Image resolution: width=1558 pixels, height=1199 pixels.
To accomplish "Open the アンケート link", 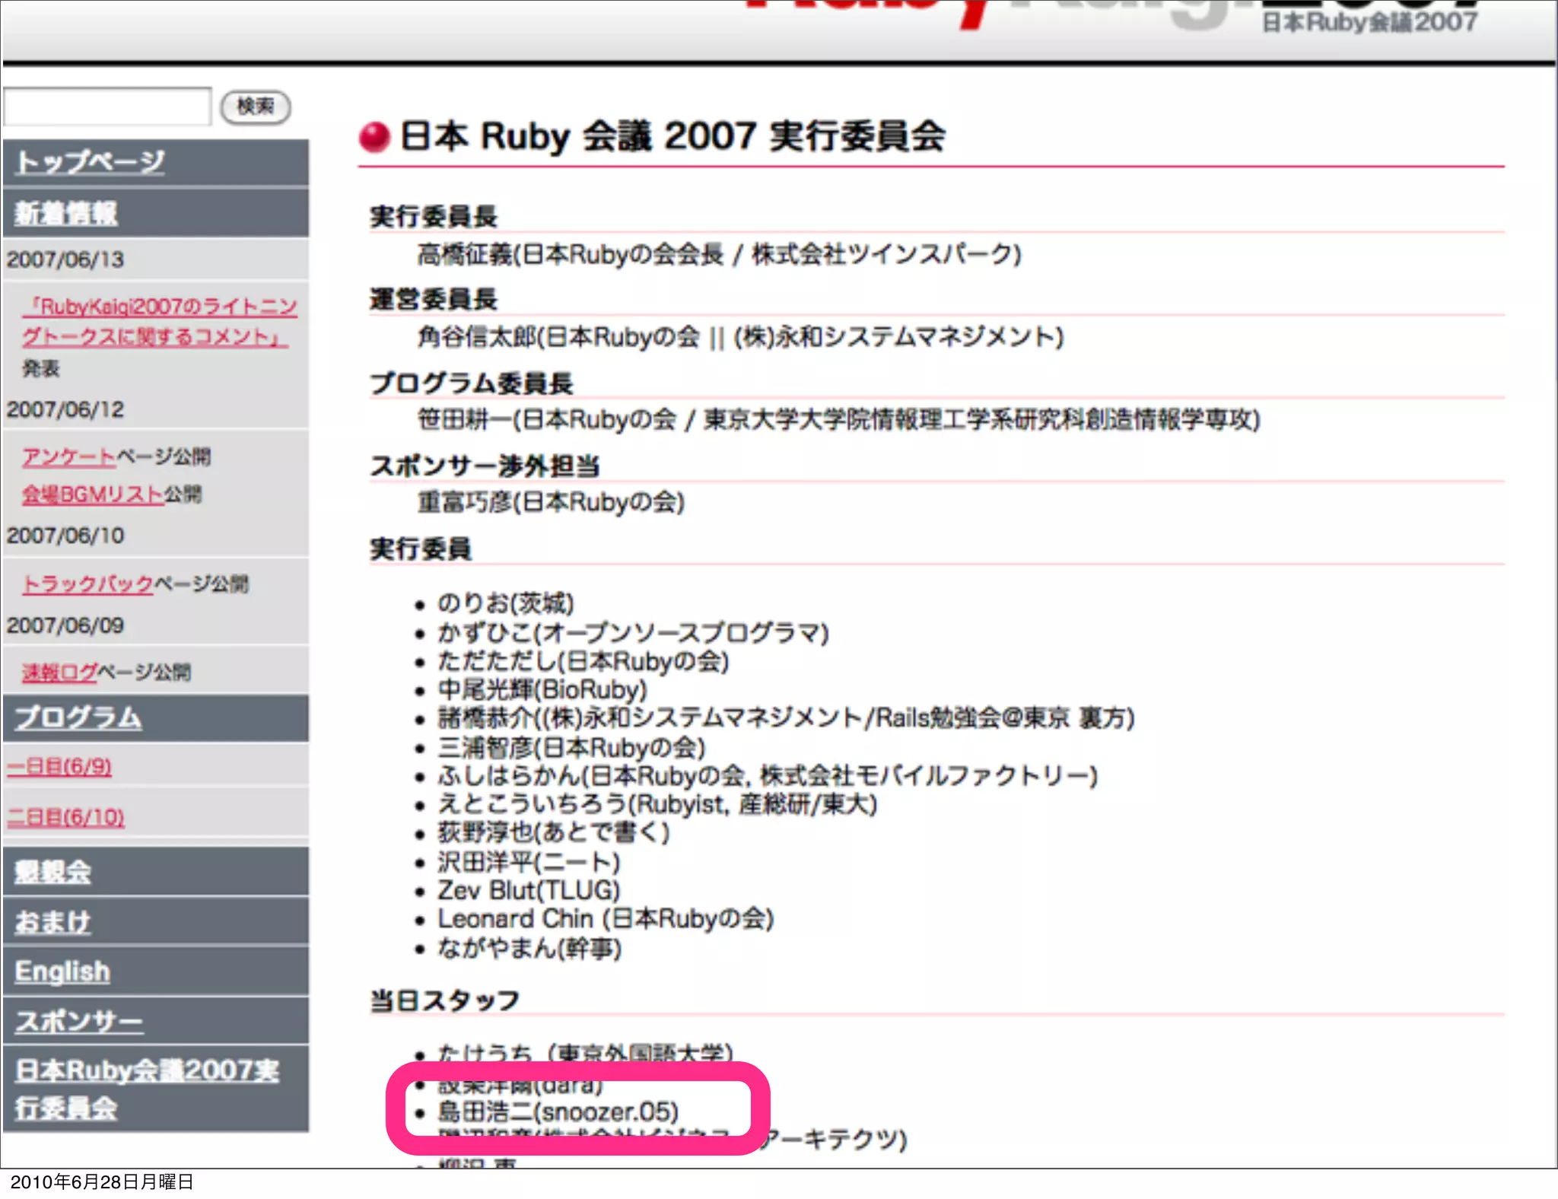I will 68,456.
